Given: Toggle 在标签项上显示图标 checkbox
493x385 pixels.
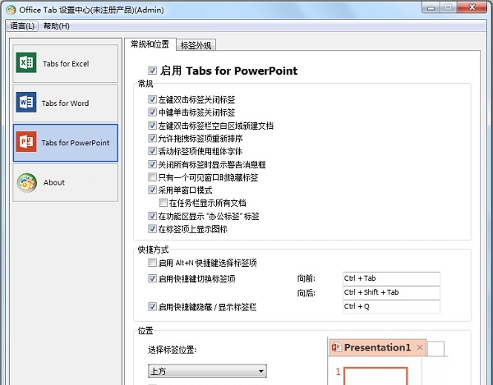Looking at the screenshot, I should [x=153, y=229].
